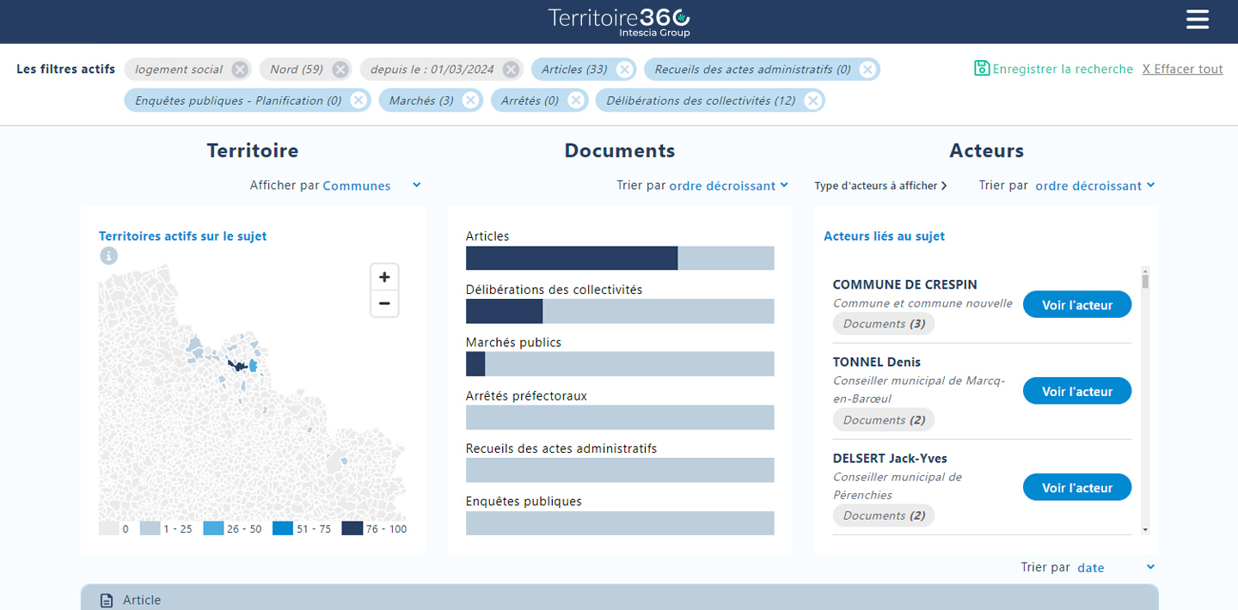Click the save search floppy icon
Screen dimensions: 1238x610
pos(982,69)
